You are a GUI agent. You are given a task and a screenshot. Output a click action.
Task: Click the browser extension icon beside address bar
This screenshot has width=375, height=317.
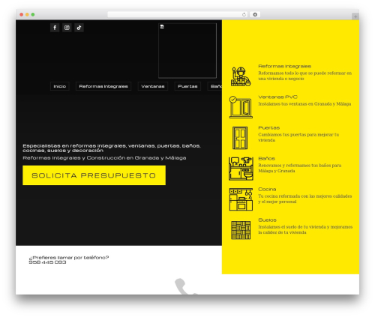(x=255, y=14)
